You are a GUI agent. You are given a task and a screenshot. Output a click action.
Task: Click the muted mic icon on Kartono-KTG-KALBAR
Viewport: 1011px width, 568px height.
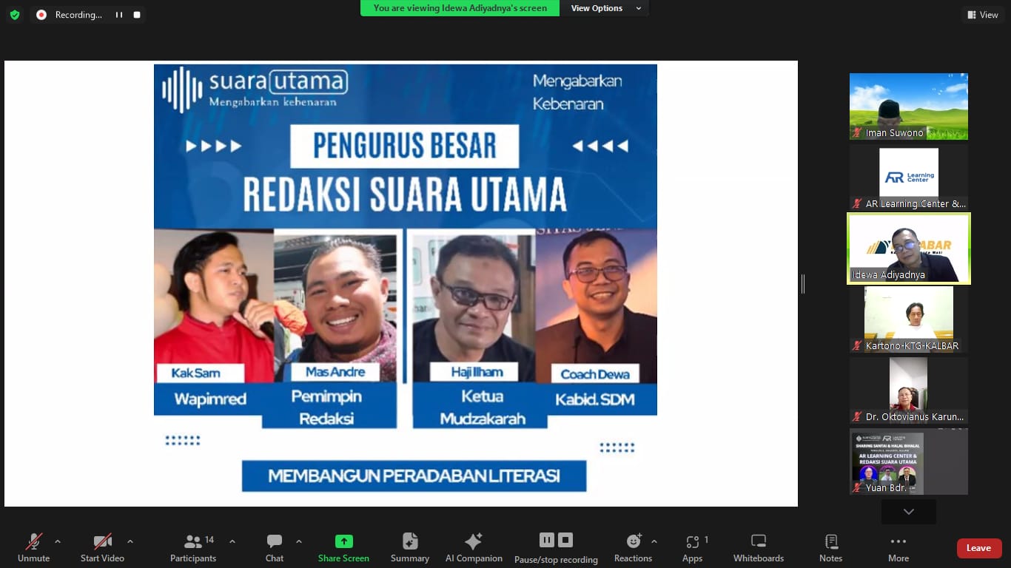(x=858, y=346)
